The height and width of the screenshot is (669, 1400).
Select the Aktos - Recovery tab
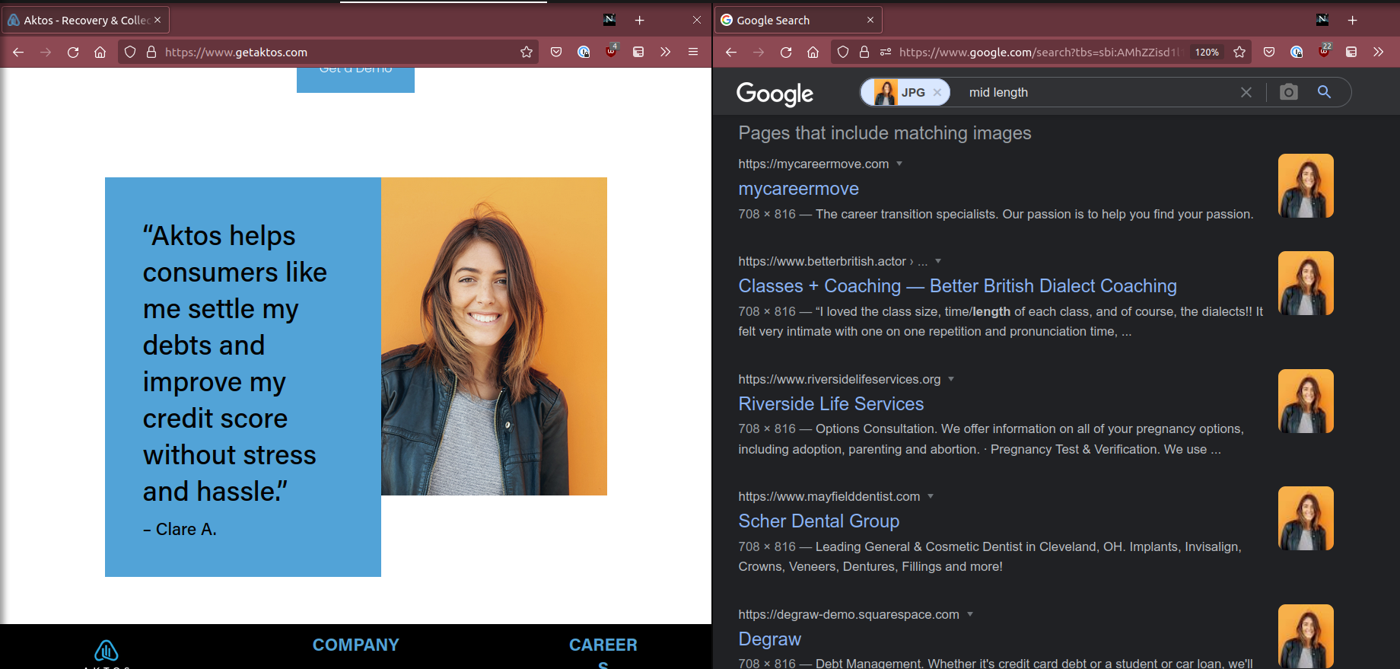tap(85, 21)
